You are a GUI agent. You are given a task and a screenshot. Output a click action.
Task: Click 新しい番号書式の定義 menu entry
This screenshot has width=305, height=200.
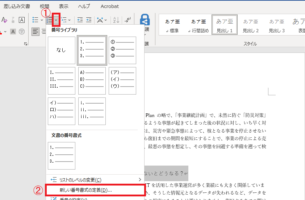[x=95, y=190]
